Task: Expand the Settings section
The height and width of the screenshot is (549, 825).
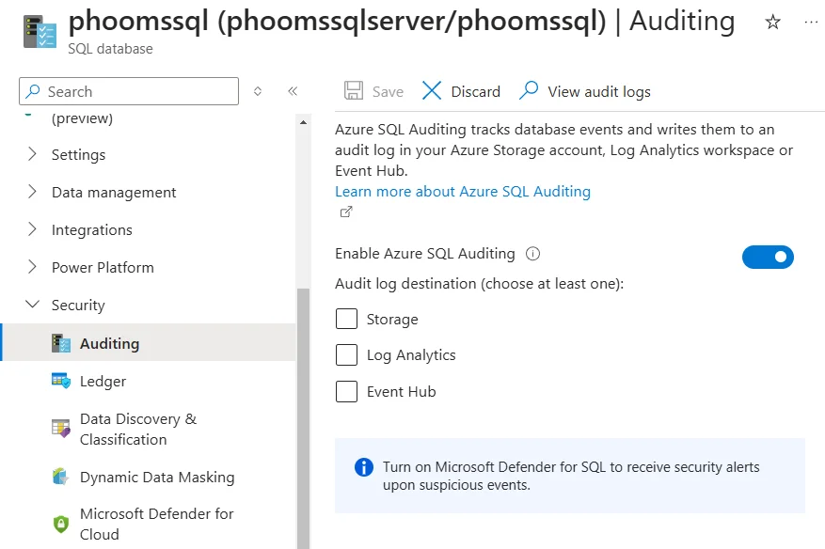Action: pyautogui.click(x=78, y=154)
